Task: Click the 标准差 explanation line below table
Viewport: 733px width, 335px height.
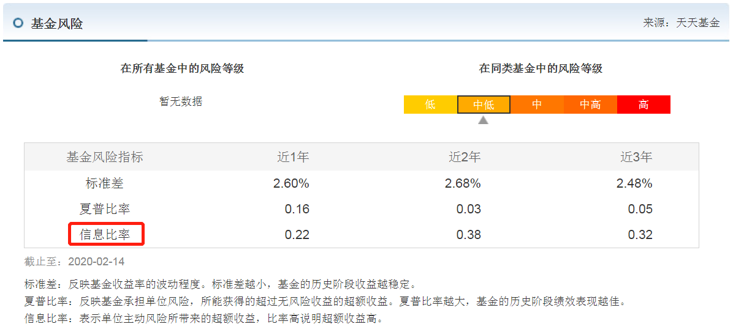Action: click(x=219, y=284)
